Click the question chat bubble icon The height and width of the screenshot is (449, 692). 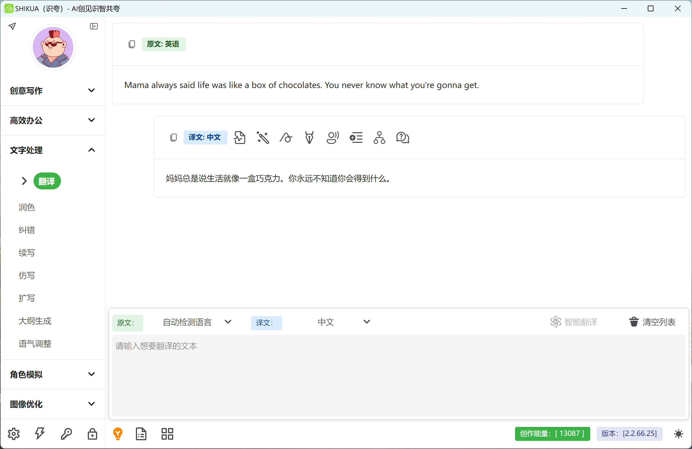[403, 138]
